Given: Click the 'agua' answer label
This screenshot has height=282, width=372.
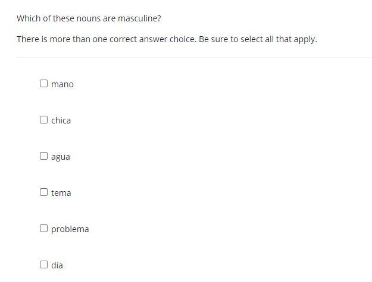Looking at the screenshot, I should [x=61, y=157].
